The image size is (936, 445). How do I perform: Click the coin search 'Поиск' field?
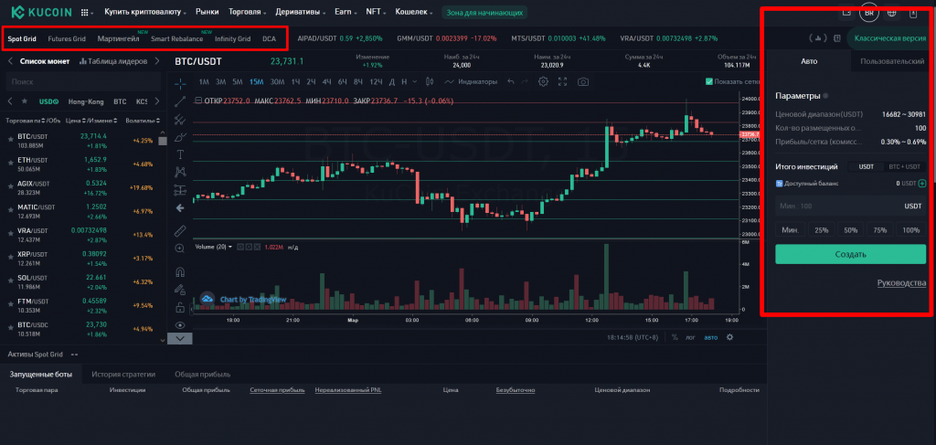[82, 81]
